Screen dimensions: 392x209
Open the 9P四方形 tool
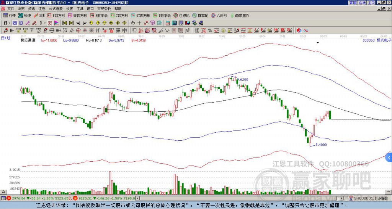tap(78, 15)
